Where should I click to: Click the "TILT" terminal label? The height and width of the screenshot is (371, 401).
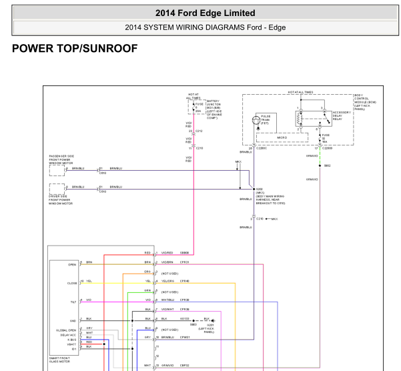click(73, 302)
